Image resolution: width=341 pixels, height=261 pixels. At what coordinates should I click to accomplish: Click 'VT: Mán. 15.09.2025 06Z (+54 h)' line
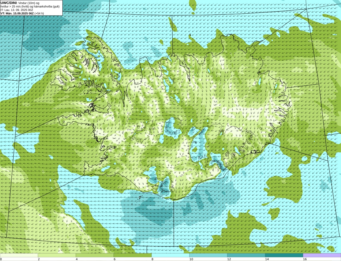pos(22,13)
